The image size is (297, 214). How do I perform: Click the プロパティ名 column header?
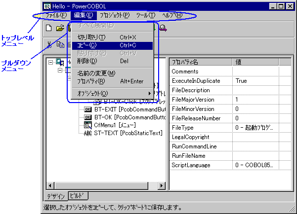[201, 62]
